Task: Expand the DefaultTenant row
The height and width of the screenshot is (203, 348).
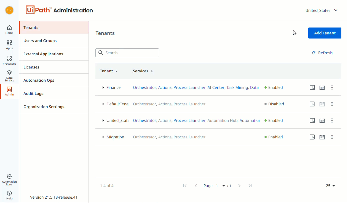Action: pos(103,104)
